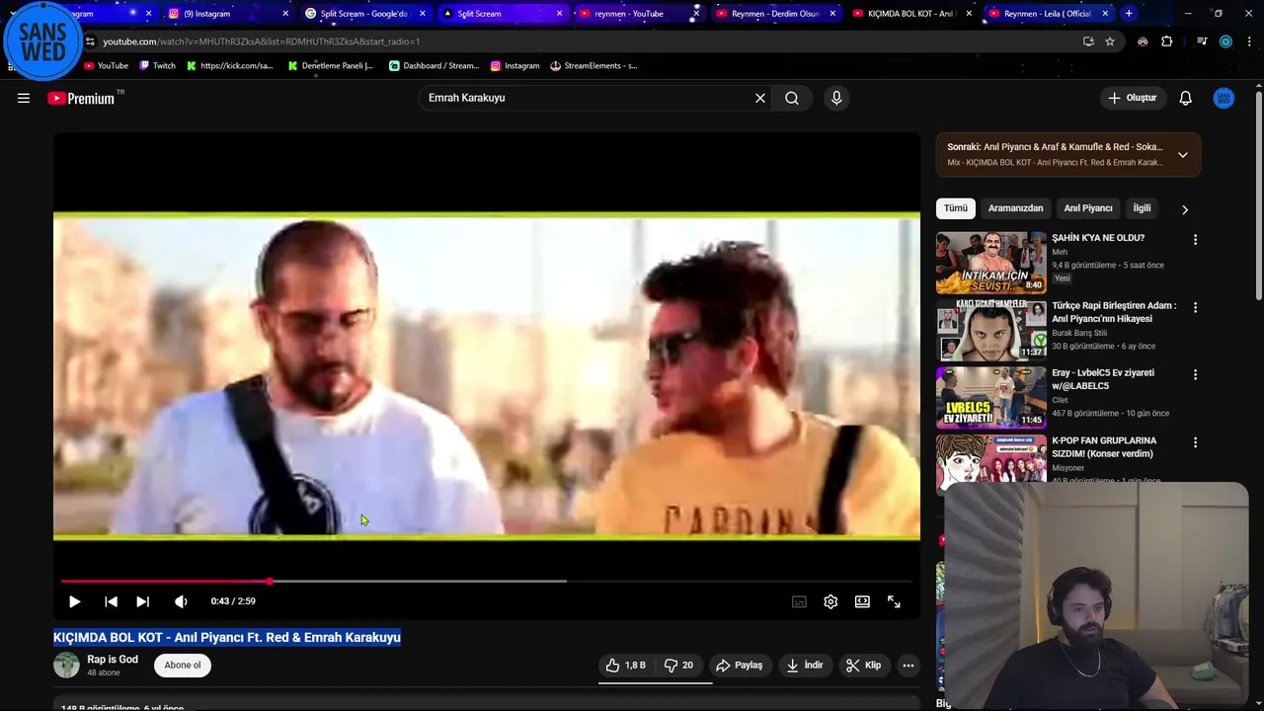Open K-POP FAN GRUPLARINA SIZDIM! video title
Screen dimensions: 1264x711
pos(1104,447)
